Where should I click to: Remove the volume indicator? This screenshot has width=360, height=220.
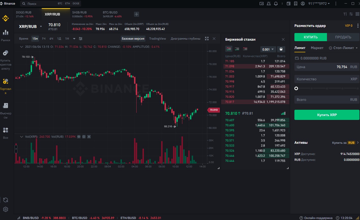[89, 137]
